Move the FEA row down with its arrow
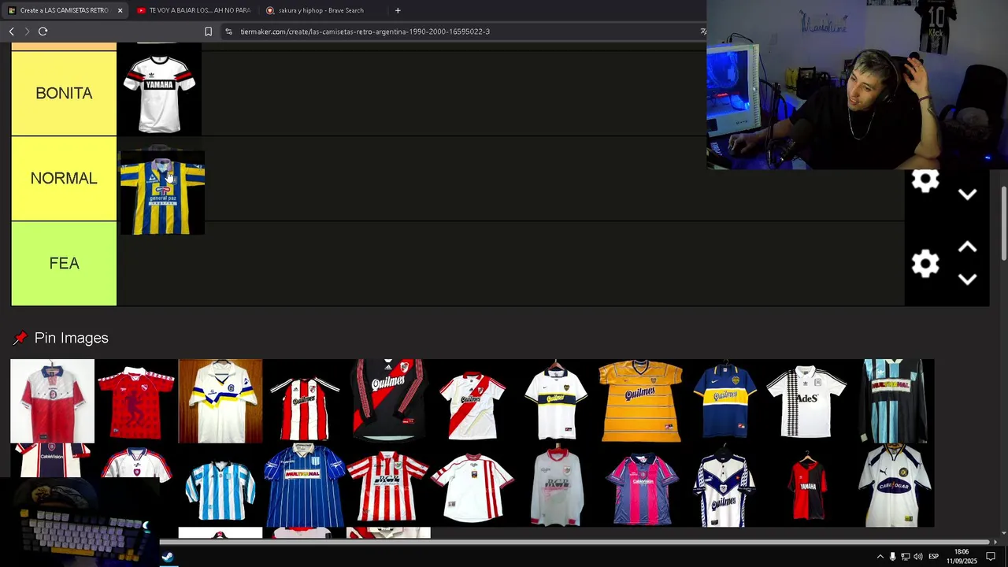 pos(968,280)
